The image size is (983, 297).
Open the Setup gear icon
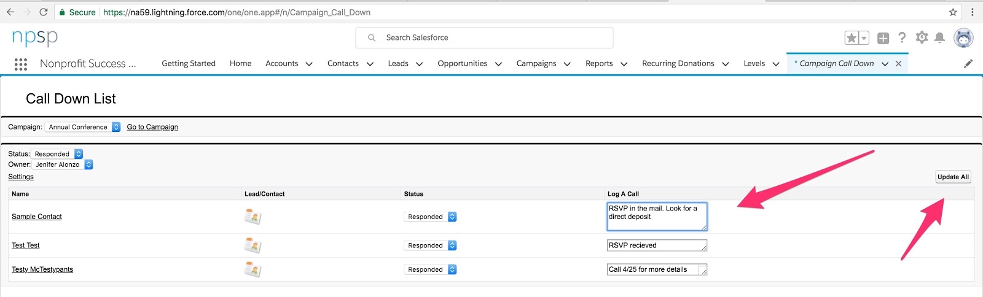(x=922, y=37)
